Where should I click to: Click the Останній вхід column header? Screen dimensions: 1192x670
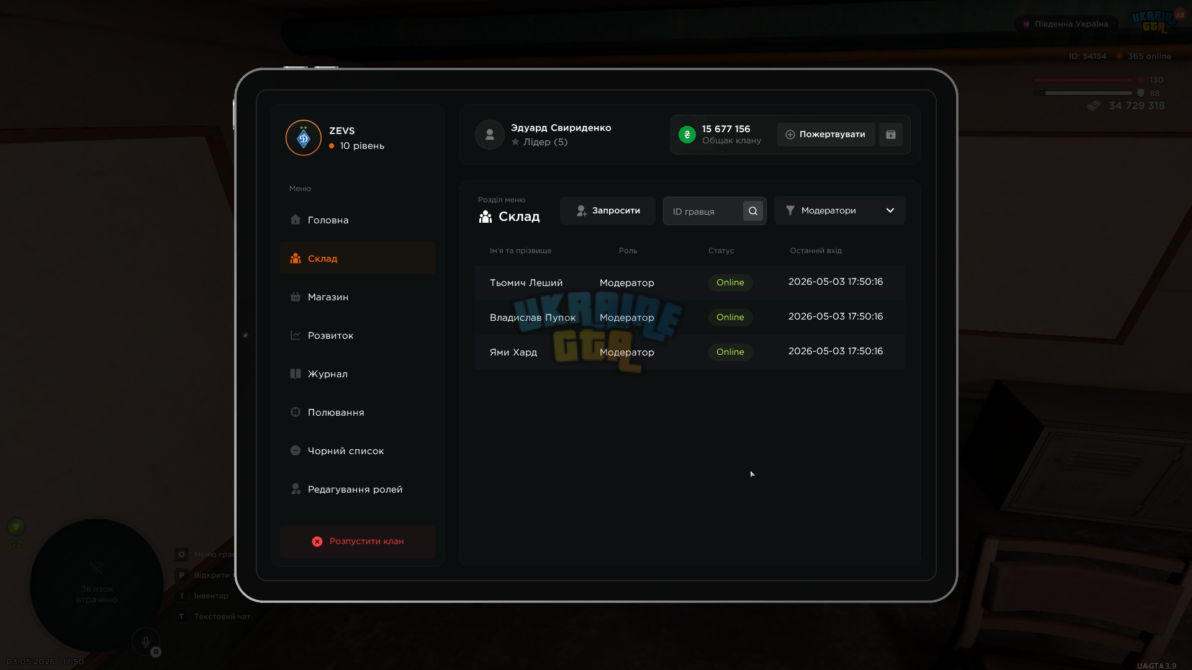tap(816, 251)
